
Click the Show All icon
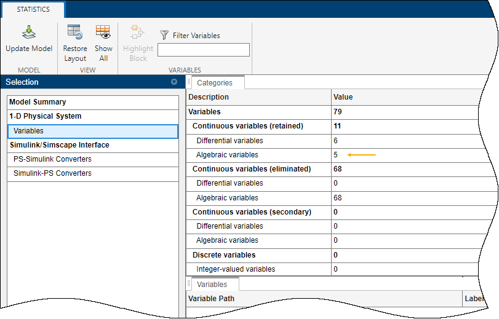(103, 33)
